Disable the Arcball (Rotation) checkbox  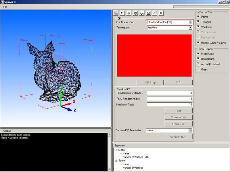pyautogui.click(x=198, y=64)
